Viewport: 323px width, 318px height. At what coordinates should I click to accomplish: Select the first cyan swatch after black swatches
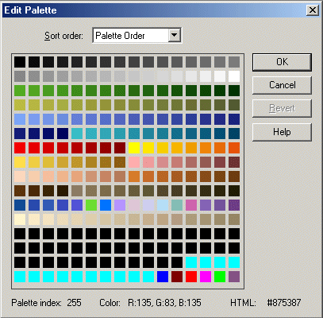191,262
